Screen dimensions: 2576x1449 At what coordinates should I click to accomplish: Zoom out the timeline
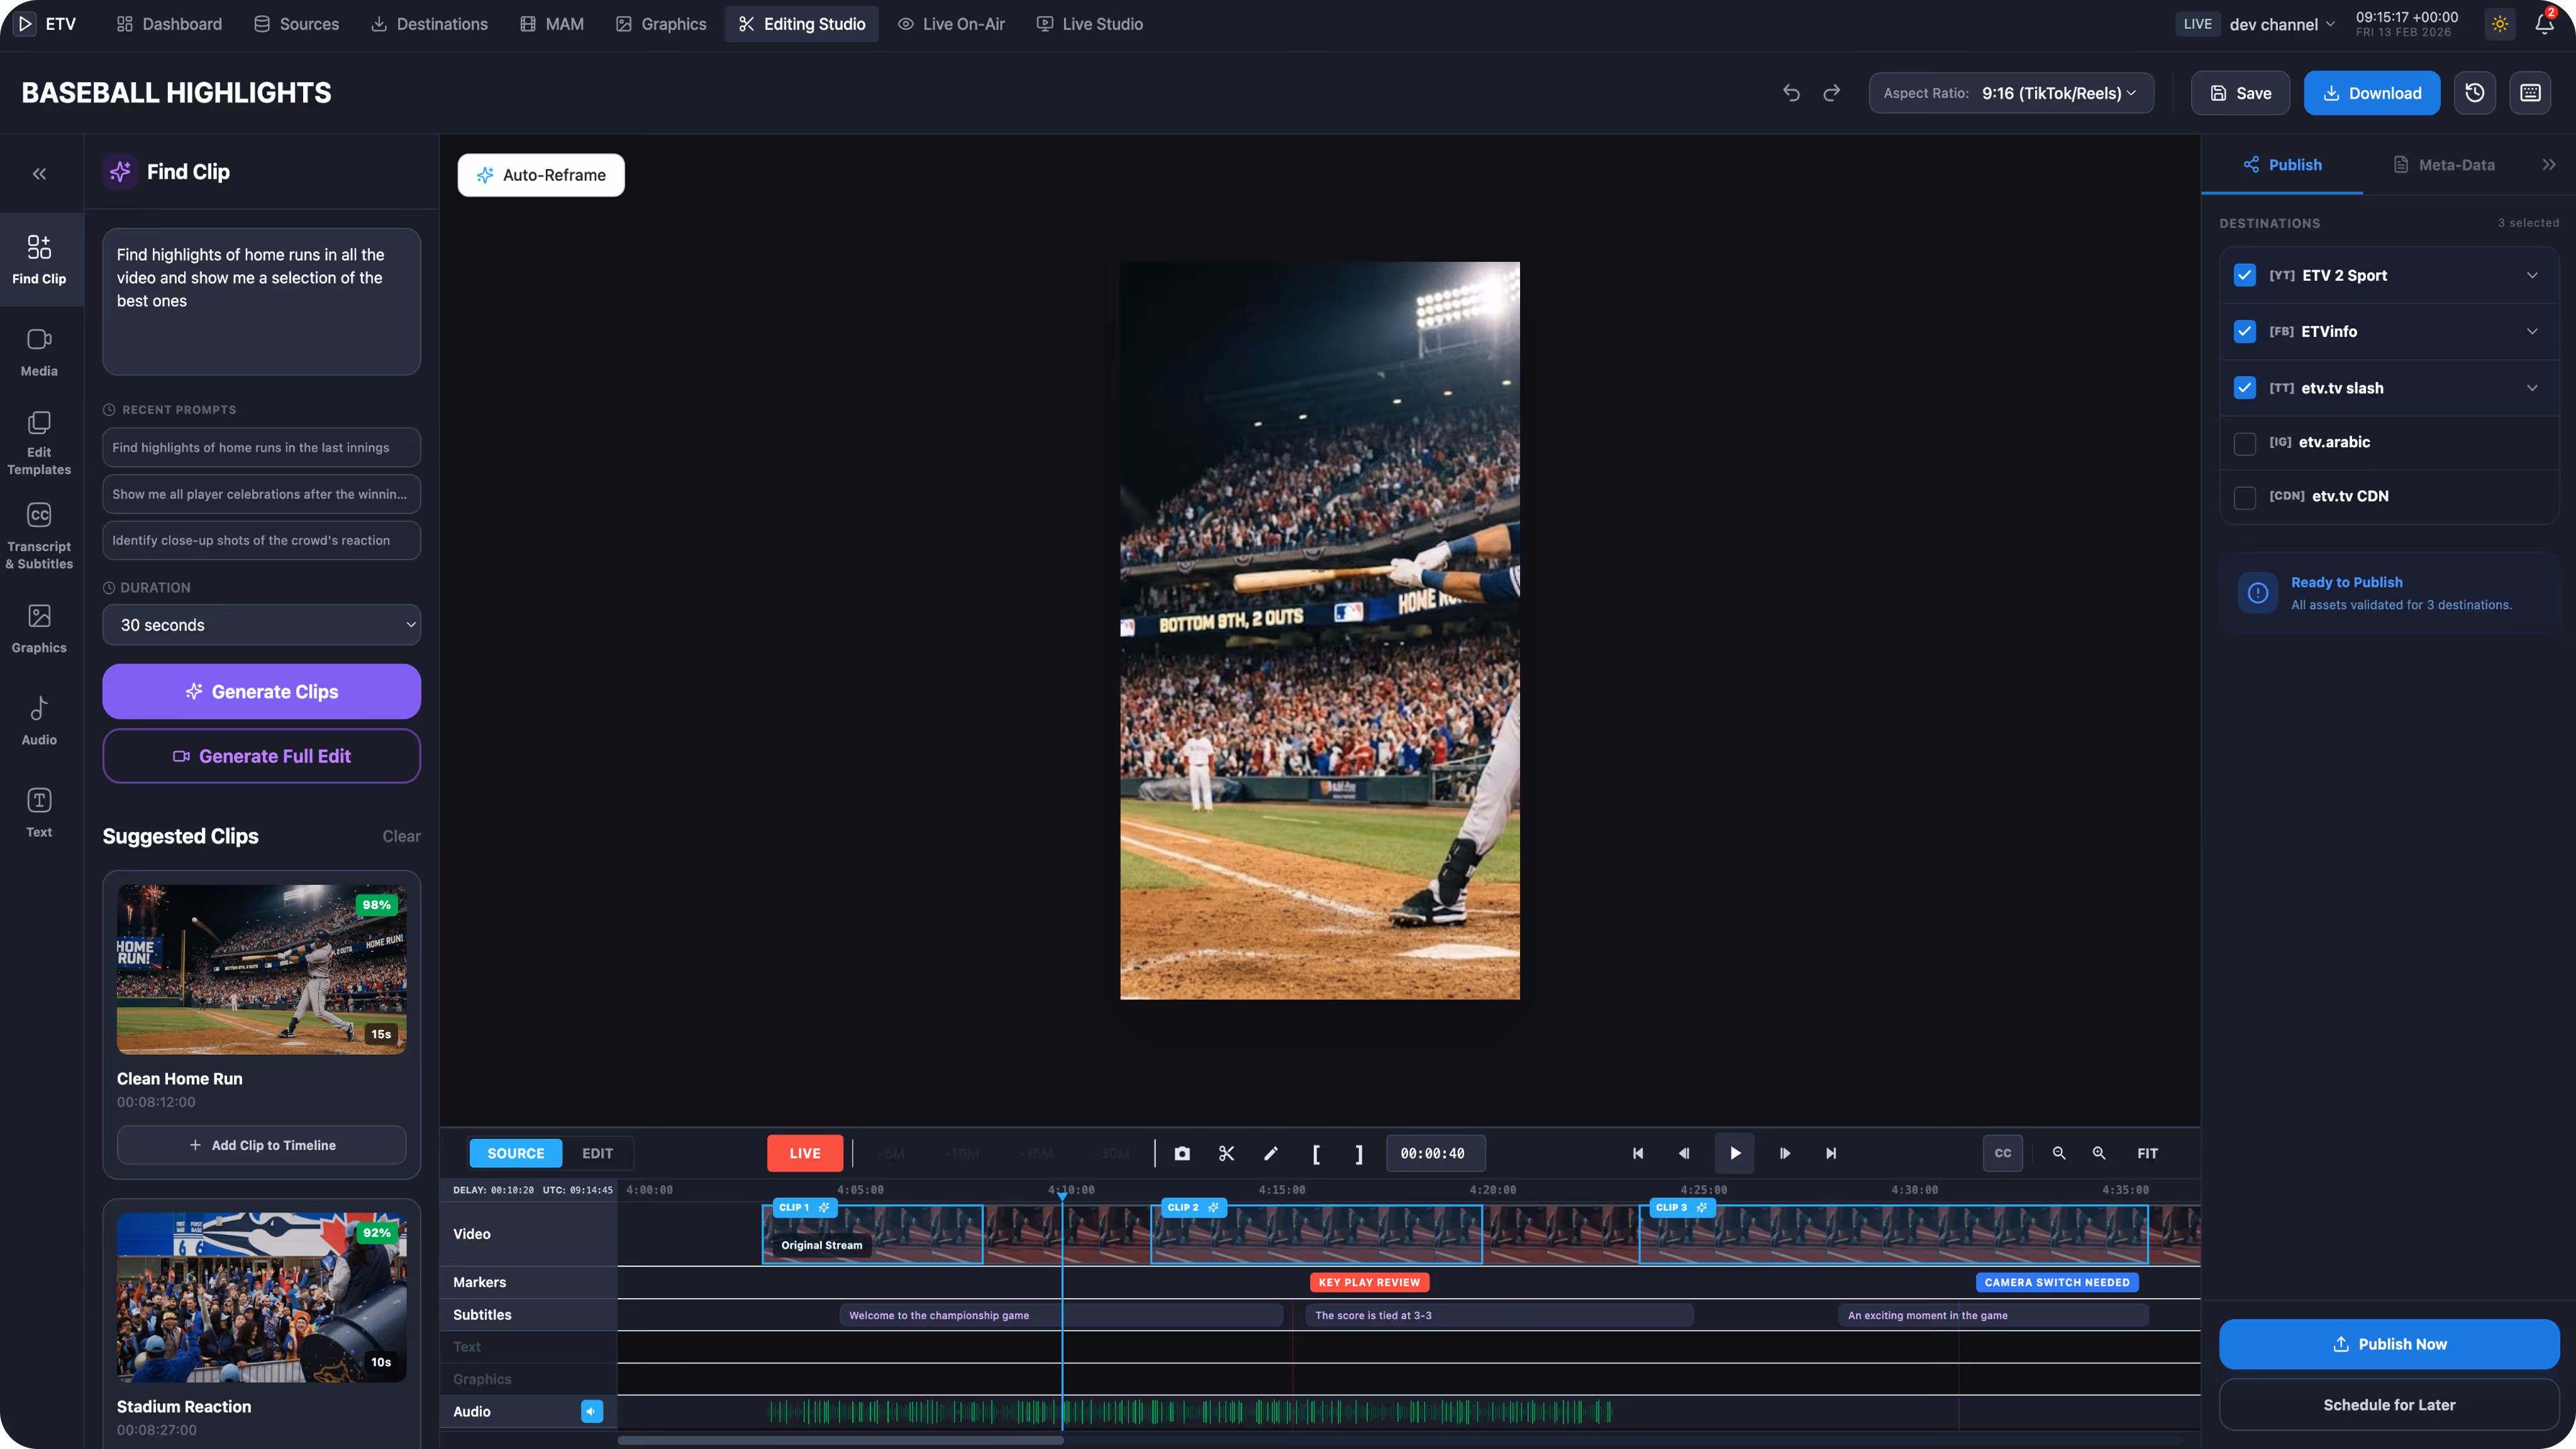(x=2059, y=1153)
